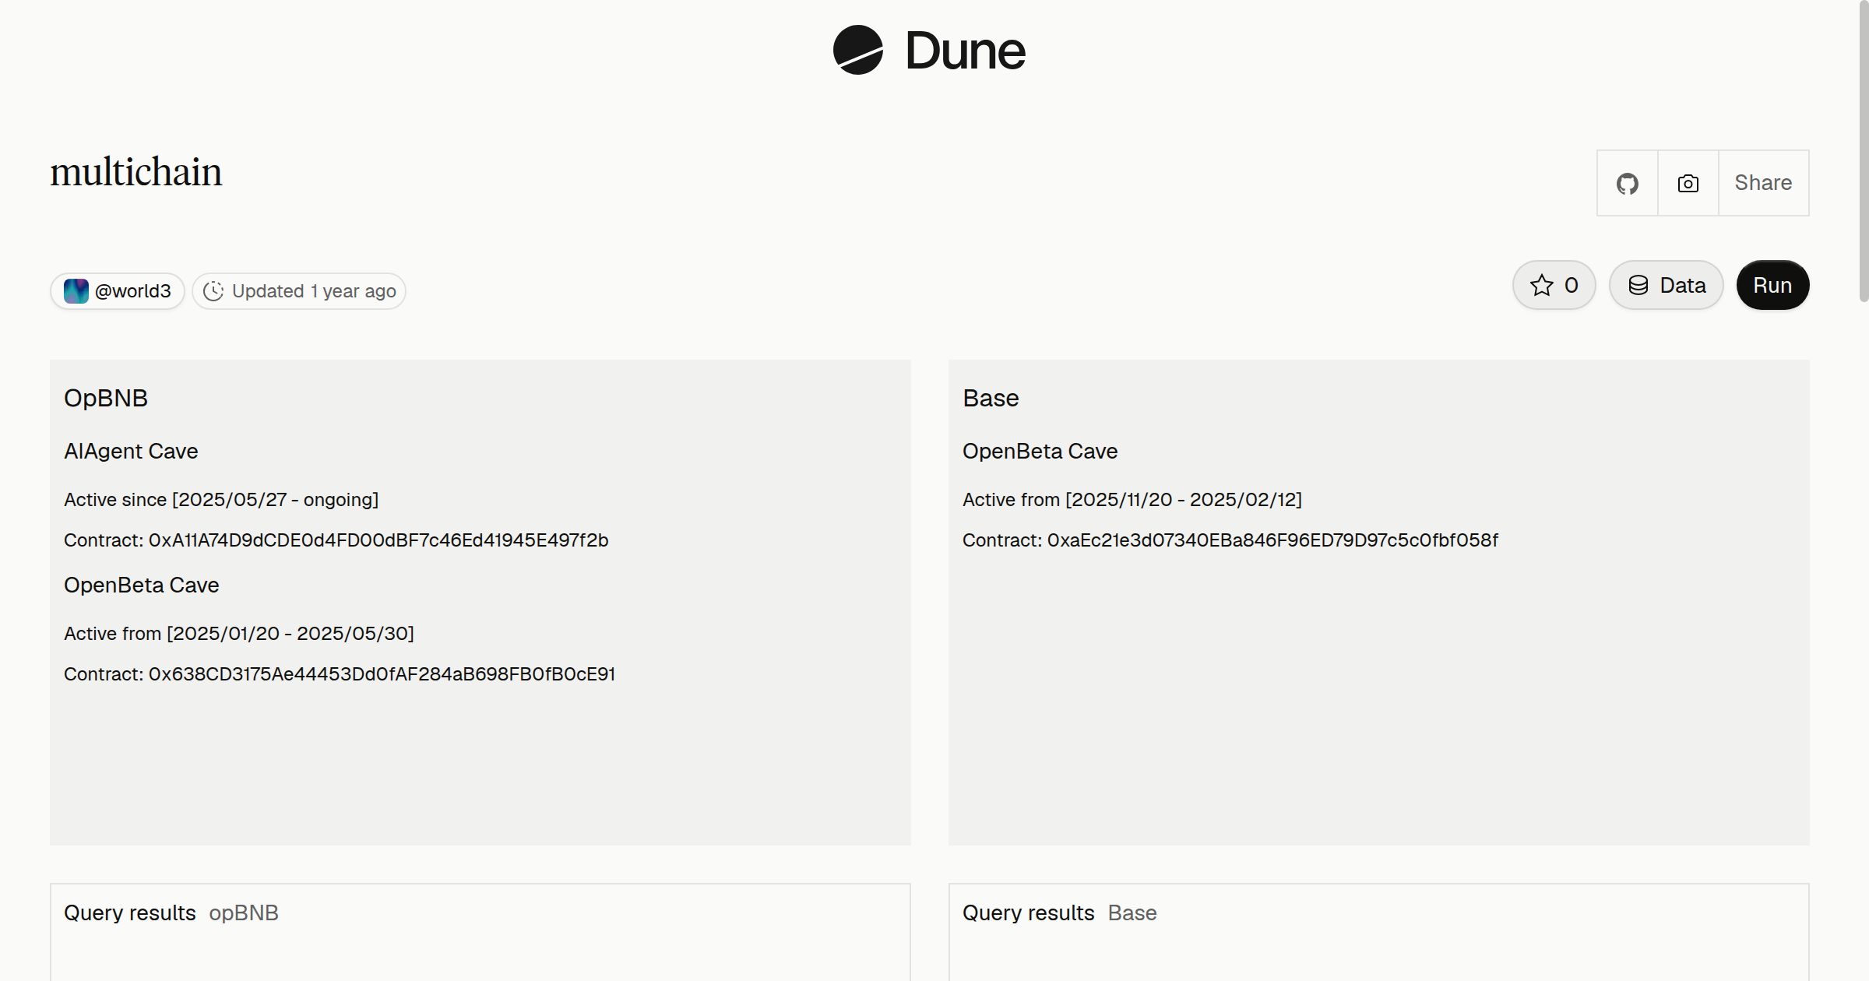Open the GitHub icon button
The image size is (1869, 981).
point(1628,183)
